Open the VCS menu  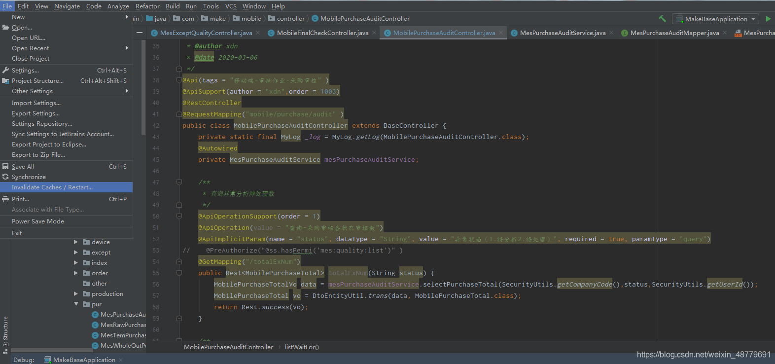point(231,6)
